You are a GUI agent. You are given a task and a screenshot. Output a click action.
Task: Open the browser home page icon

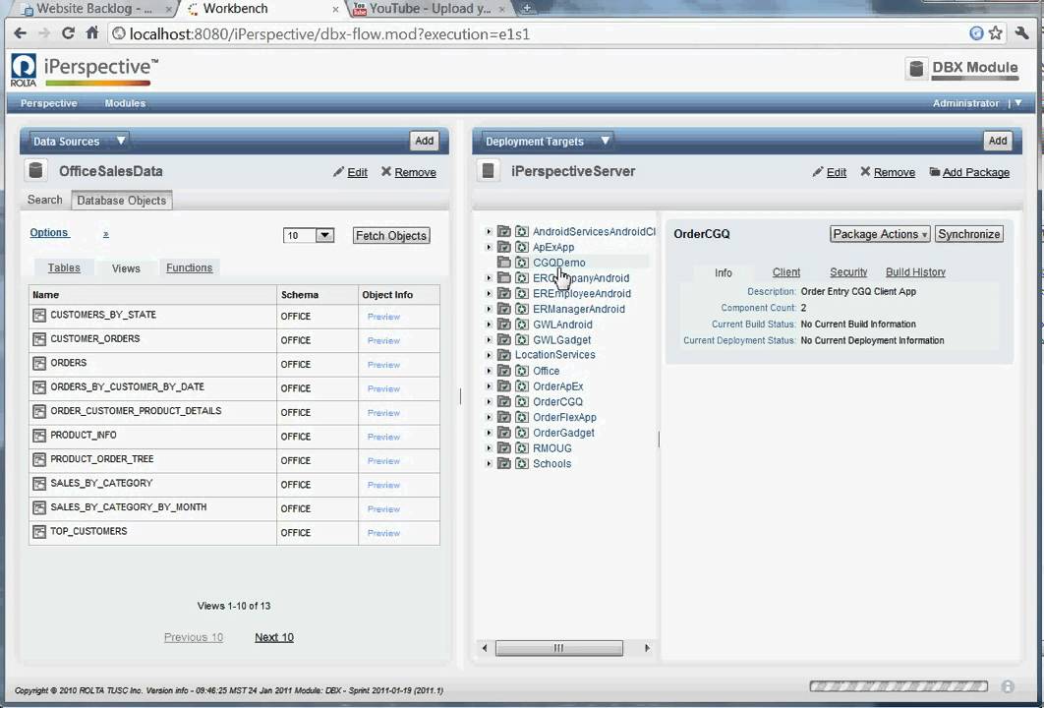[x=91, y=33]
